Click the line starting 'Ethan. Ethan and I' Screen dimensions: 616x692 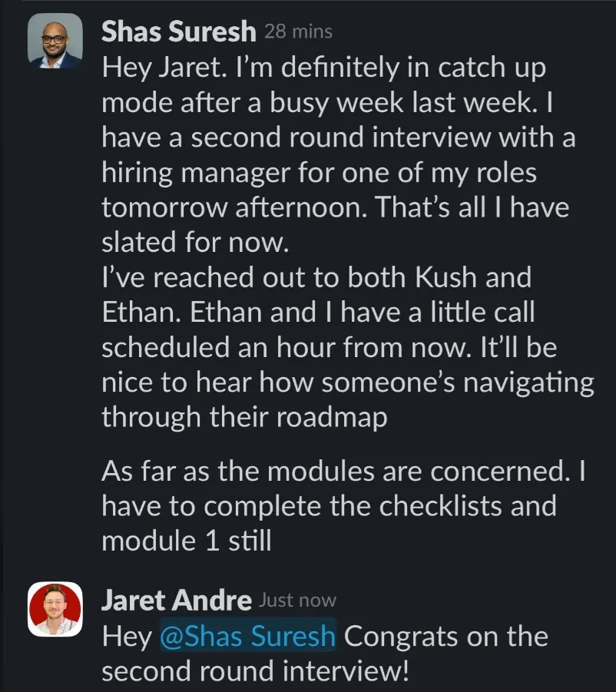tap(318, 312)
